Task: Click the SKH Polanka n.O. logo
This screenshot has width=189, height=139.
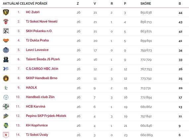Action: (x=6, y=31)
